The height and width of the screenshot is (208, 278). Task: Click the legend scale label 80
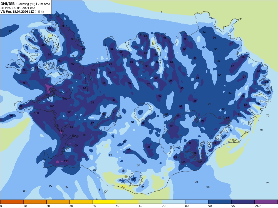tap(187, 206)
